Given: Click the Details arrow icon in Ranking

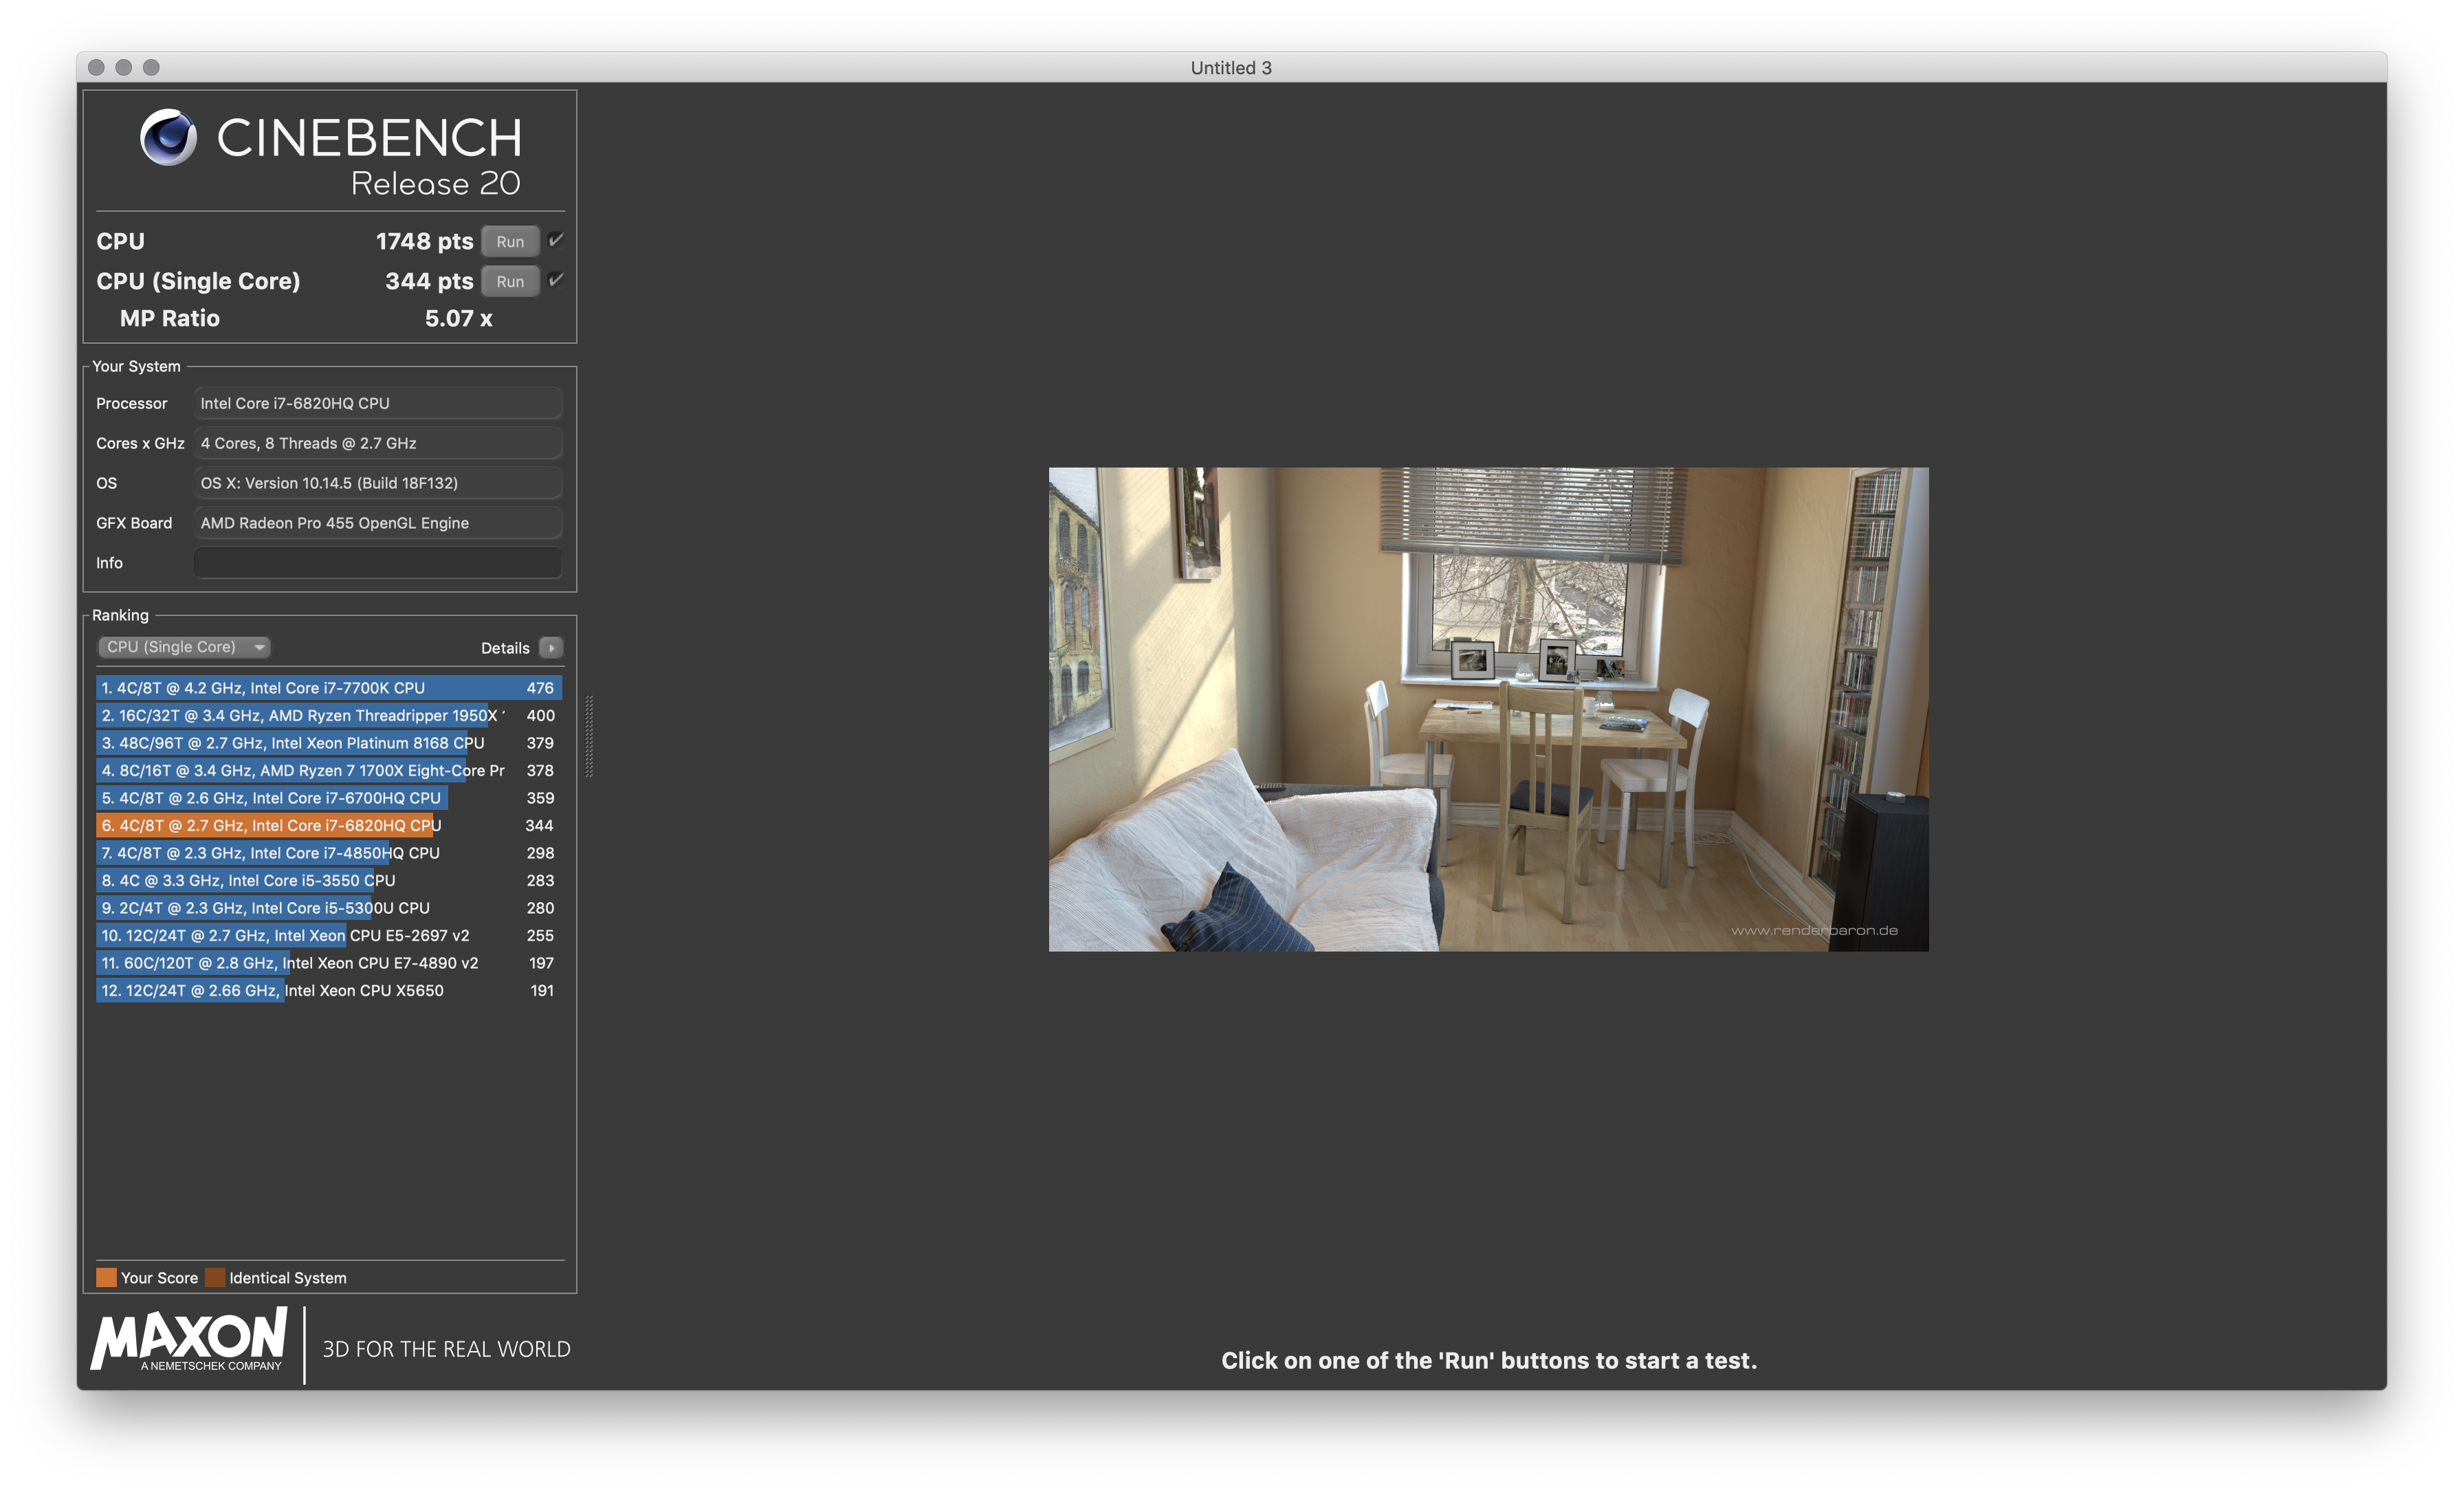Looking at the screenshot, I should (551, 648).
